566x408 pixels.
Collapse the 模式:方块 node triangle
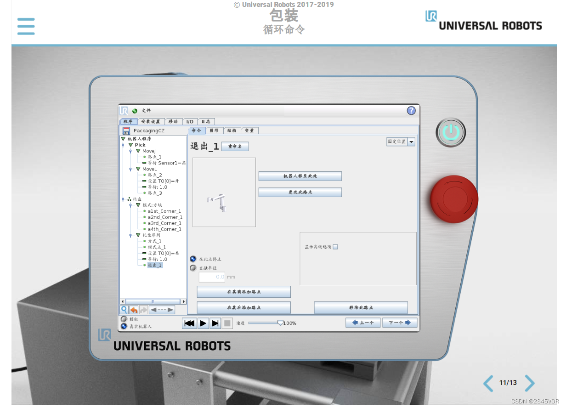point(138,205)
